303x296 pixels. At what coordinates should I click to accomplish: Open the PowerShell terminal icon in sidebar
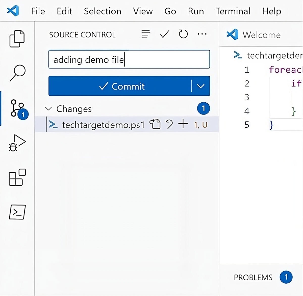[17, 212]
